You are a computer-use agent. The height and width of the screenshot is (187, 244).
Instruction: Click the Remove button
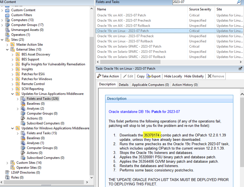216,76
